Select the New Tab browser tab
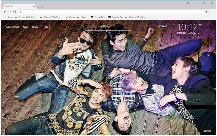This screenshot has width=217, height=136. click(19, 6)
